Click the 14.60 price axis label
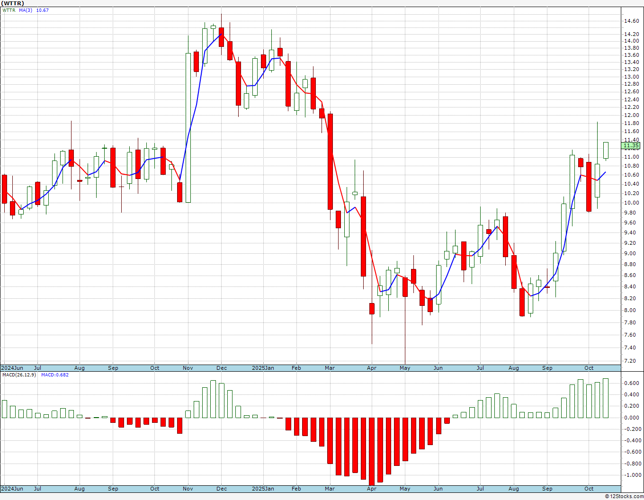The width and height of the screenshot is (644, 500). coord(631,21)
